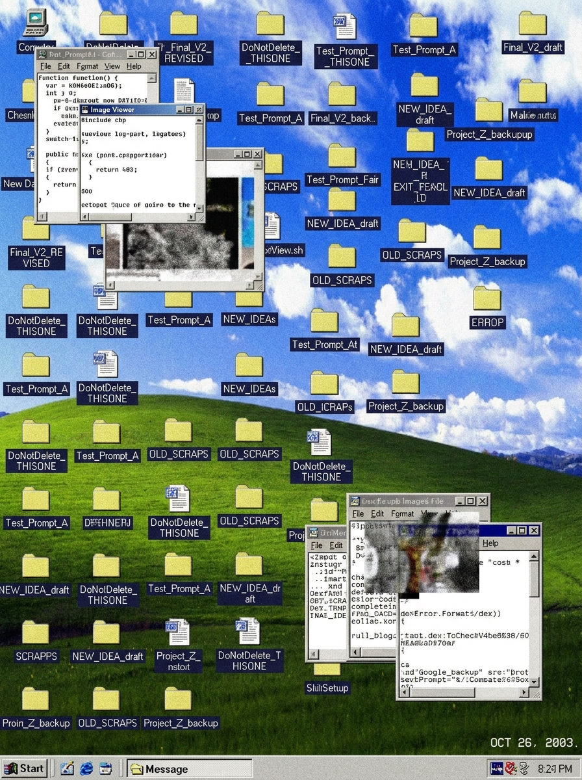Click the 8:24 PM taskbar clock
The height and width of the screenshot is (780, 582).
[x=555, y=769]
